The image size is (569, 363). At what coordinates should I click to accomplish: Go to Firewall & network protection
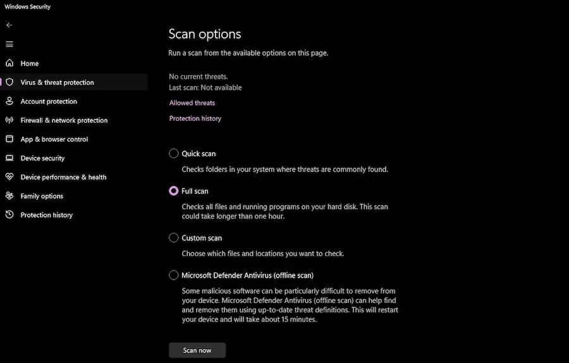pyautogui.click(x=64, y=120)
